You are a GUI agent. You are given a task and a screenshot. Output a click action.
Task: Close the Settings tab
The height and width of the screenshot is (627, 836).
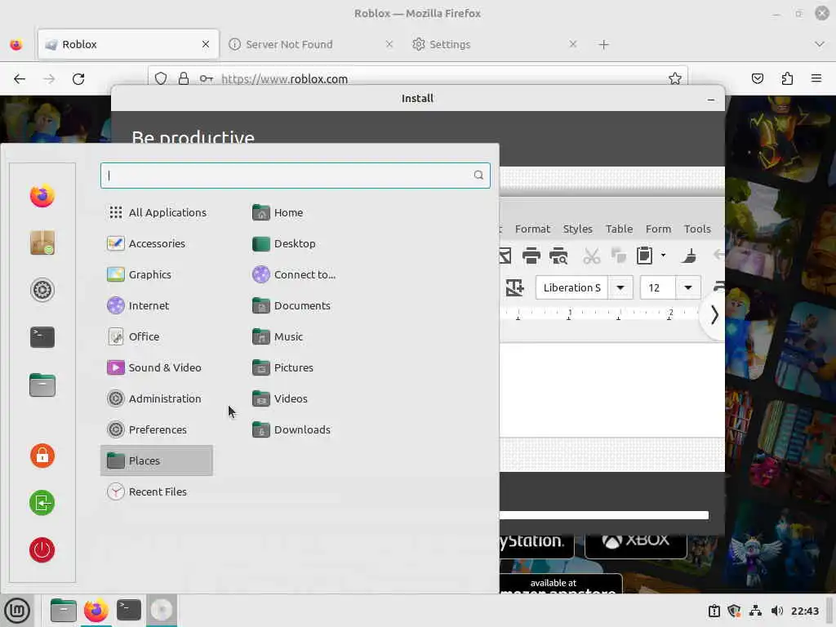(x=572, y=44)
